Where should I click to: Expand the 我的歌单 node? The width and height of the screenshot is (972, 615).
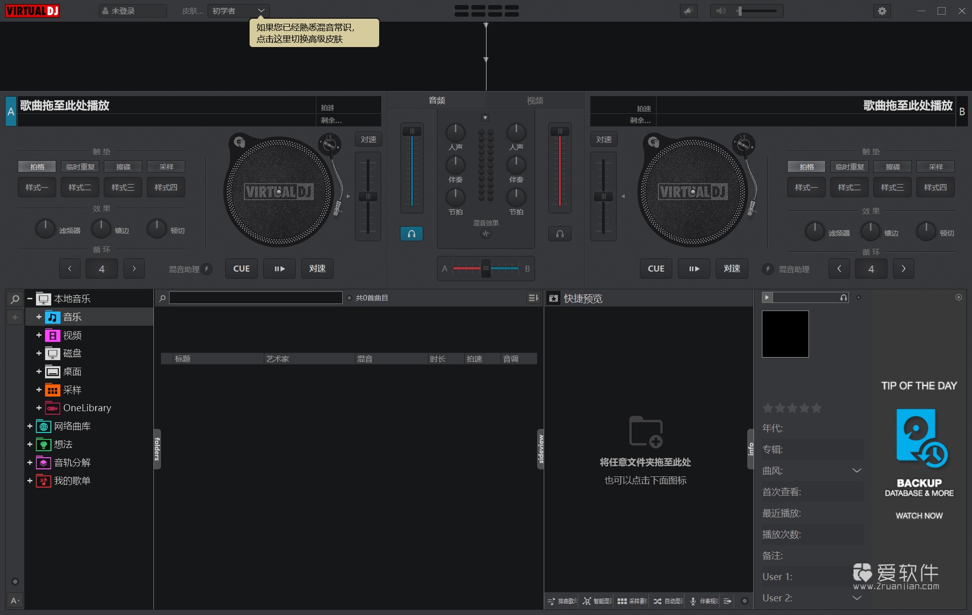pos(30,481)
